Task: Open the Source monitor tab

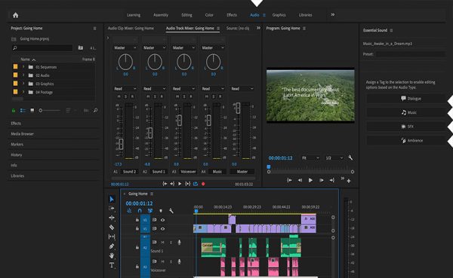Action: (238, 29)
